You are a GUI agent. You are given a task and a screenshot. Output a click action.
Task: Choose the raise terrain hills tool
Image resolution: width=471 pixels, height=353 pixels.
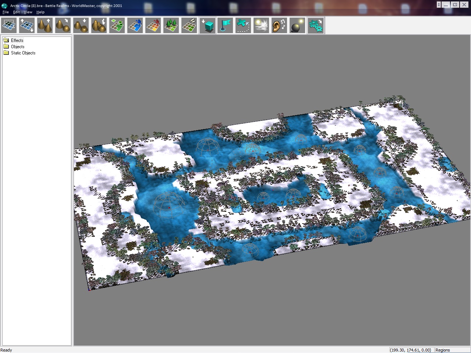coord(45,26)
